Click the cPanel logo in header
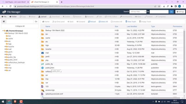Viewport: 186px width, 104px height. point(4,12)
